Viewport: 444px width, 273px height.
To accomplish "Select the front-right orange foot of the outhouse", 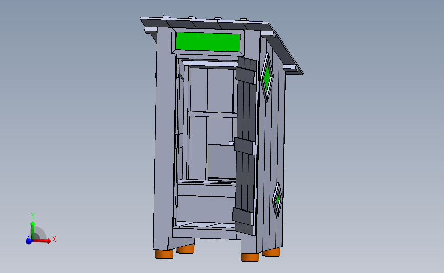I will (249, 257).
